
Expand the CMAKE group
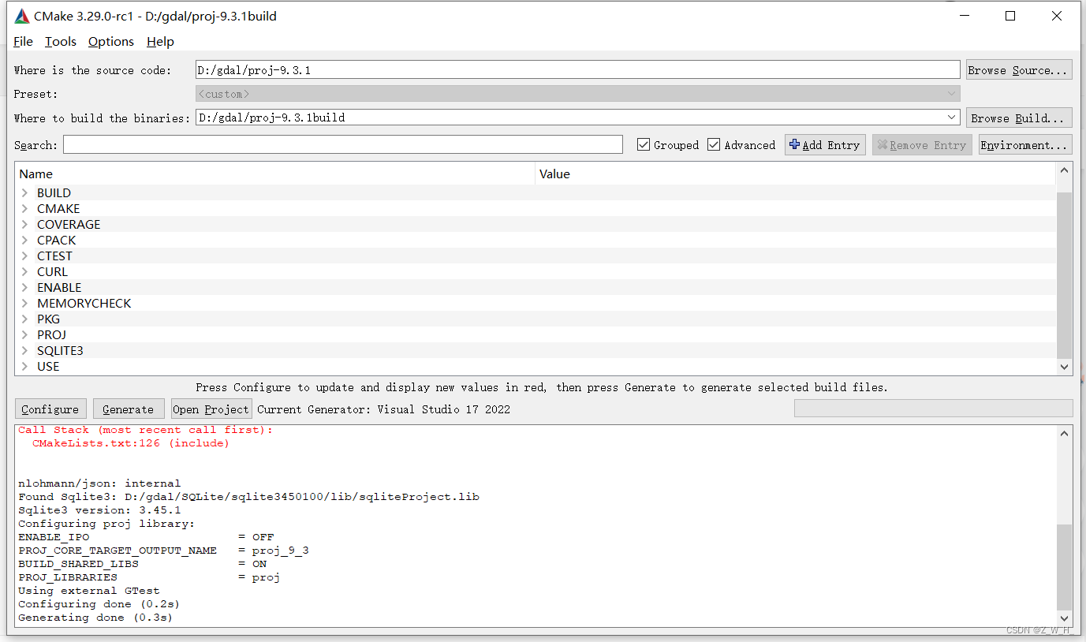coord(24,208)
